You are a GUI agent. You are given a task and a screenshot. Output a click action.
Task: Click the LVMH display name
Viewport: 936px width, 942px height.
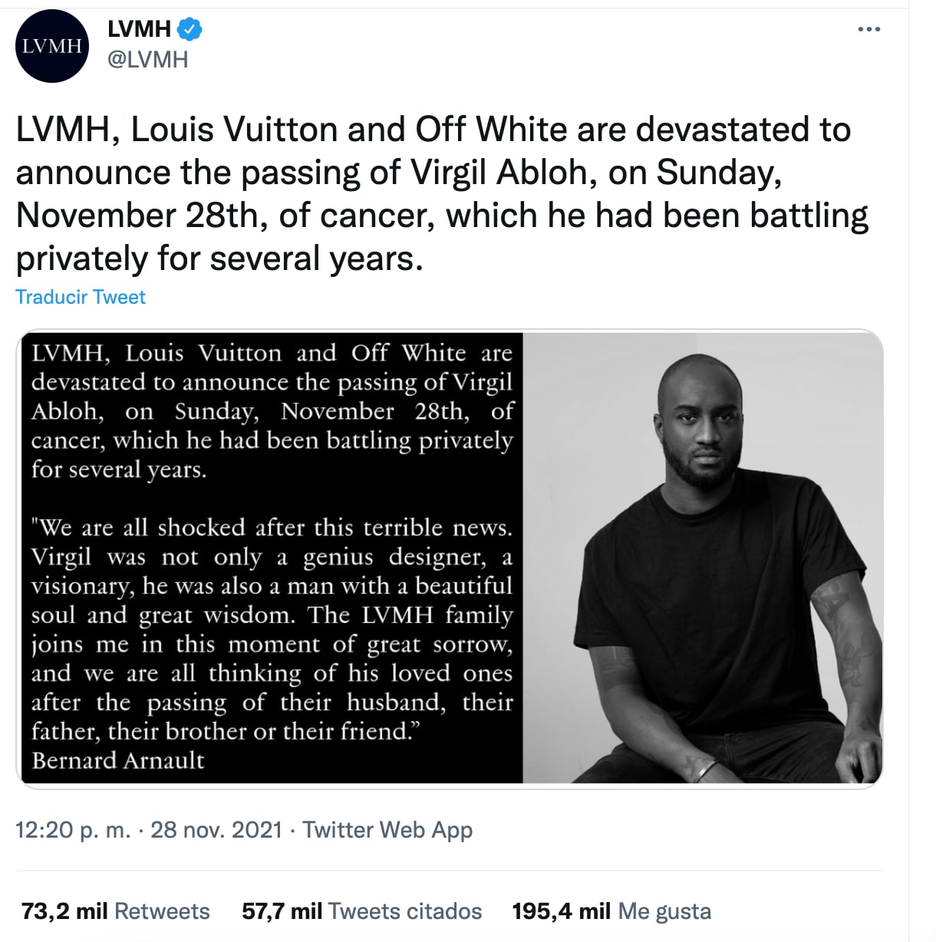(x=139, y=29)
